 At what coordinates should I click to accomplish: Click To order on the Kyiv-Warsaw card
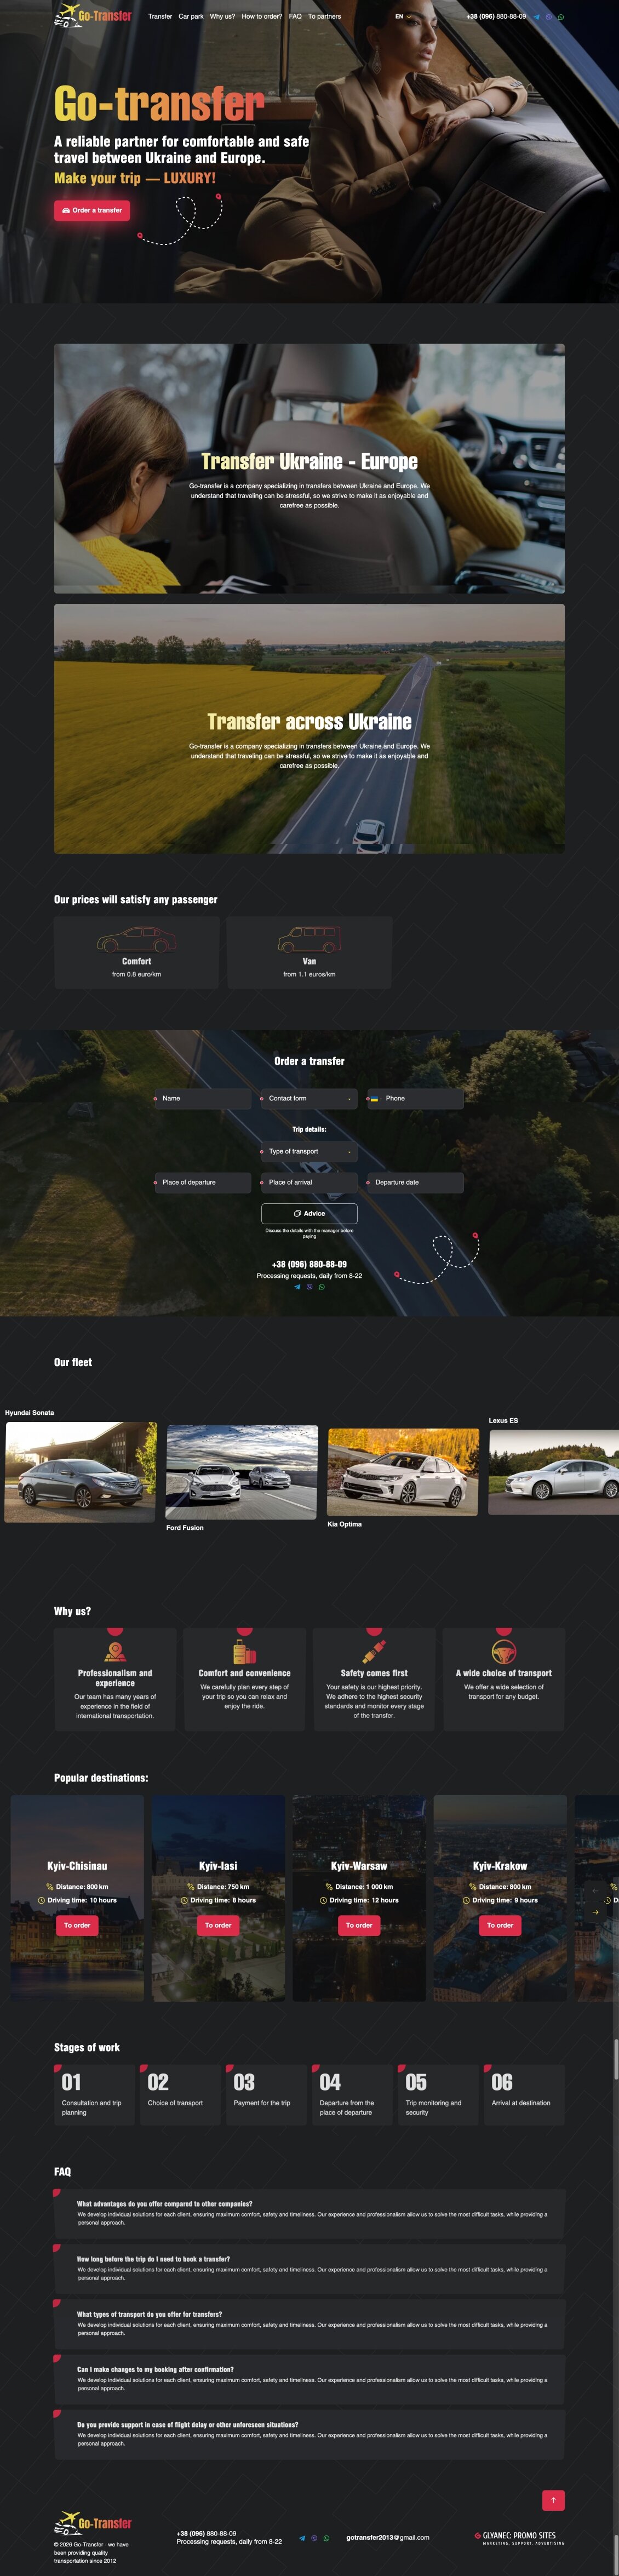(x=359, y=1925)
